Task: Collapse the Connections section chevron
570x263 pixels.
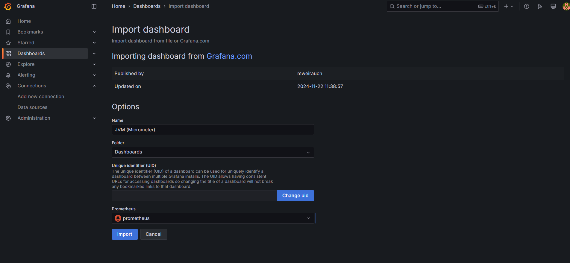Action: pyautogui.click(x=94, y=86)
